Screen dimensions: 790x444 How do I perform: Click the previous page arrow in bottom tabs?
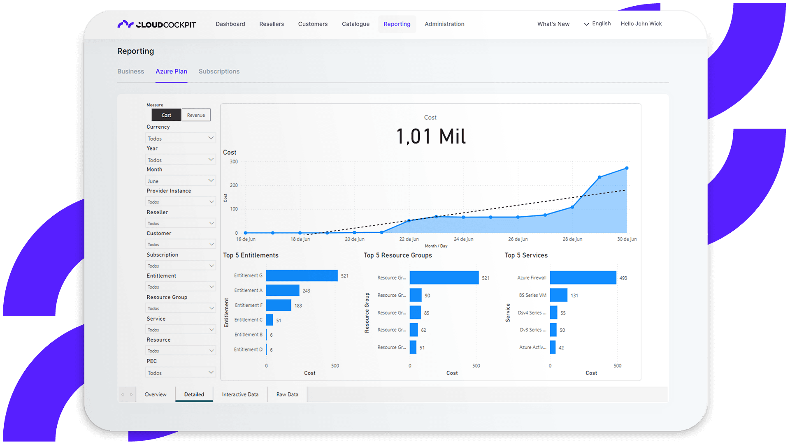click(x=122, y=395)
